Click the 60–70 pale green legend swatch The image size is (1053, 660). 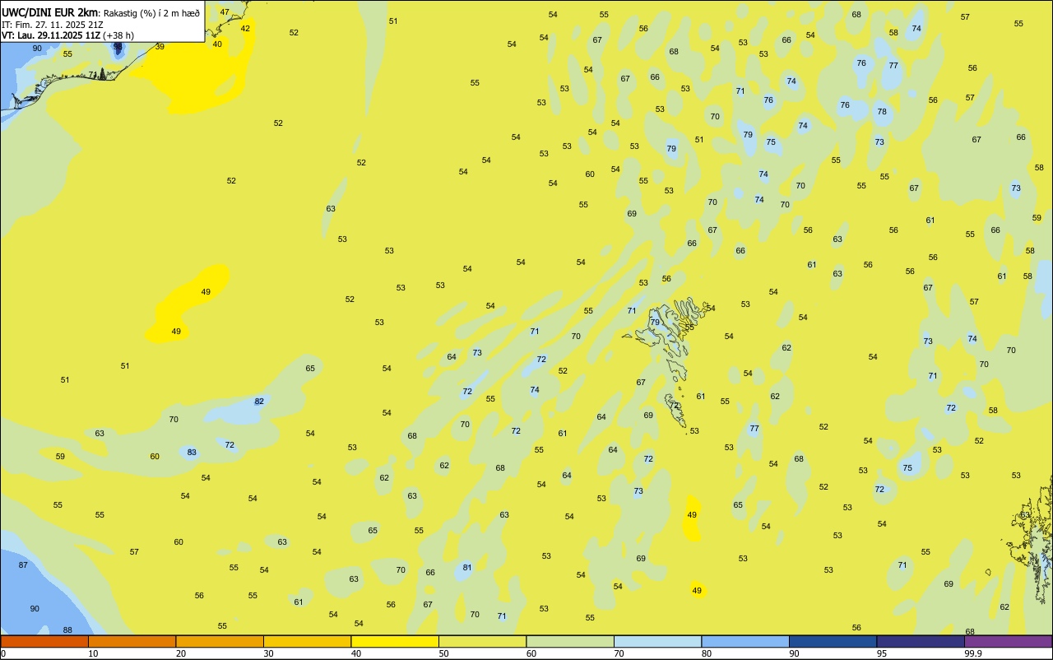(570, 641)
